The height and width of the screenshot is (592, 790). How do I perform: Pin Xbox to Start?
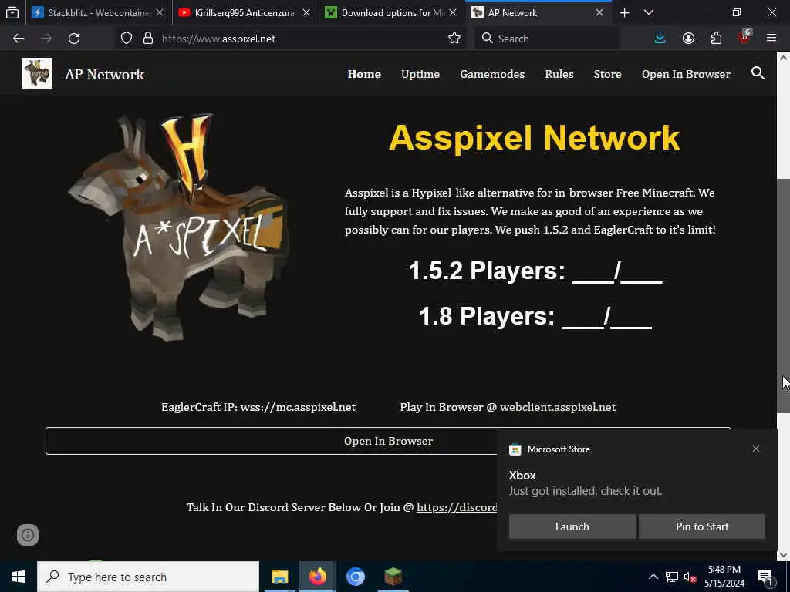tap(702, 526)
